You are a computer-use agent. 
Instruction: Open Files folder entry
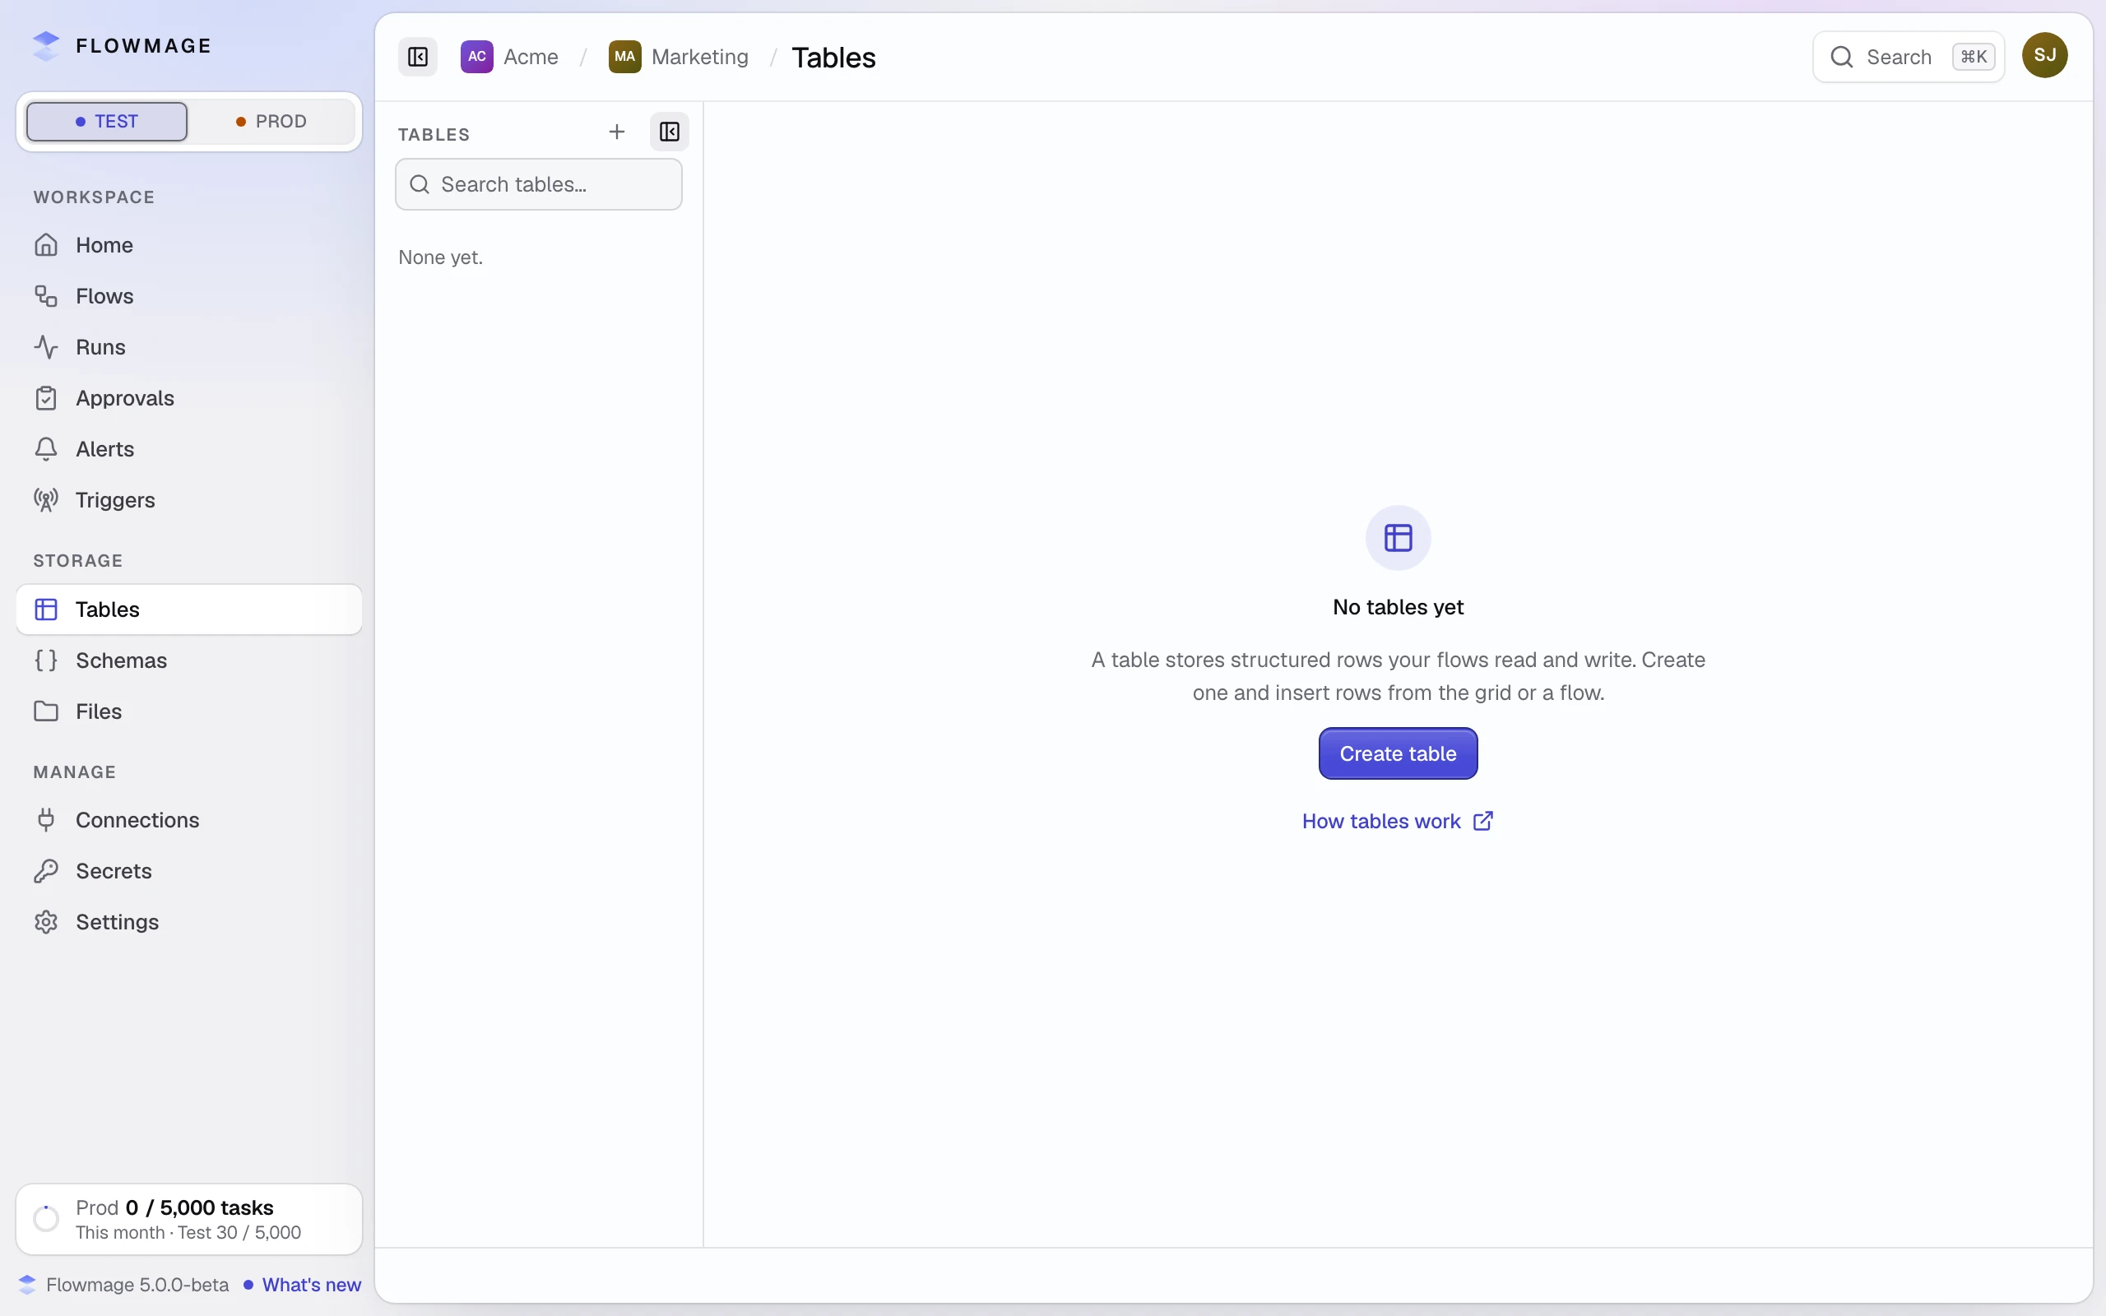click(x=189, y=711)
